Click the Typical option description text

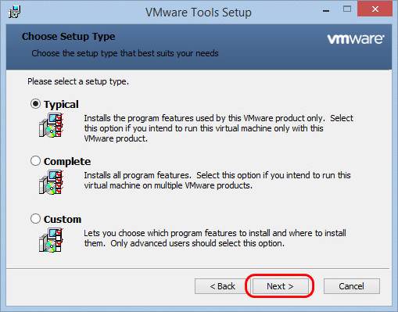point(218,128)
